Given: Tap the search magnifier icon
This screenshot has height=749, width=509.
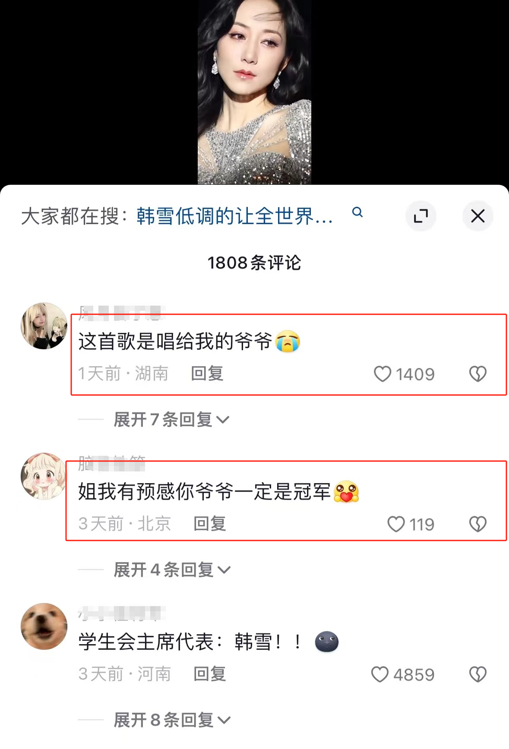Looking at the screenshot, I should pos(357,212).
